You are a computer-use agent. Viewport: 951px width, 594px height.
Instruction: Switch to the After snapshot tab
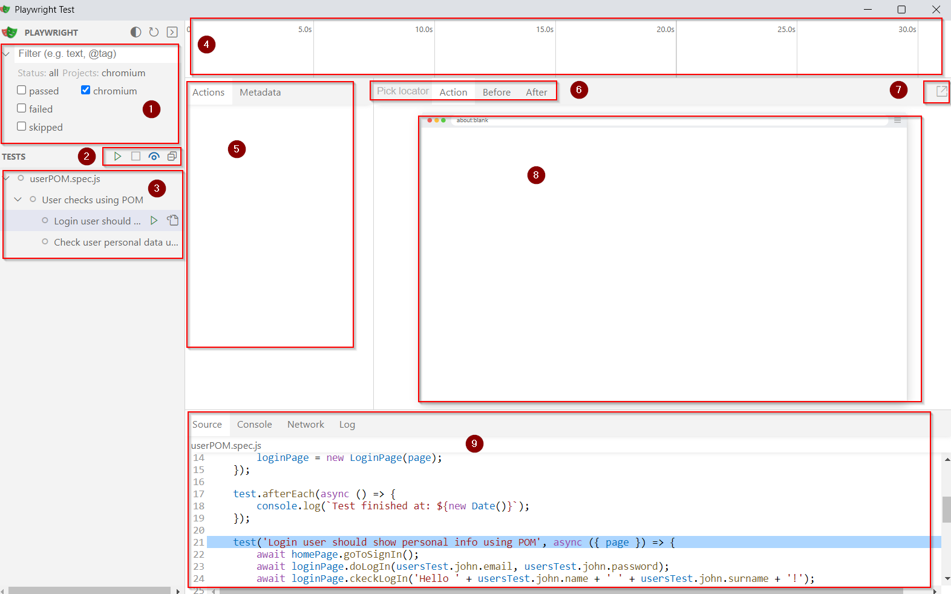537,93
